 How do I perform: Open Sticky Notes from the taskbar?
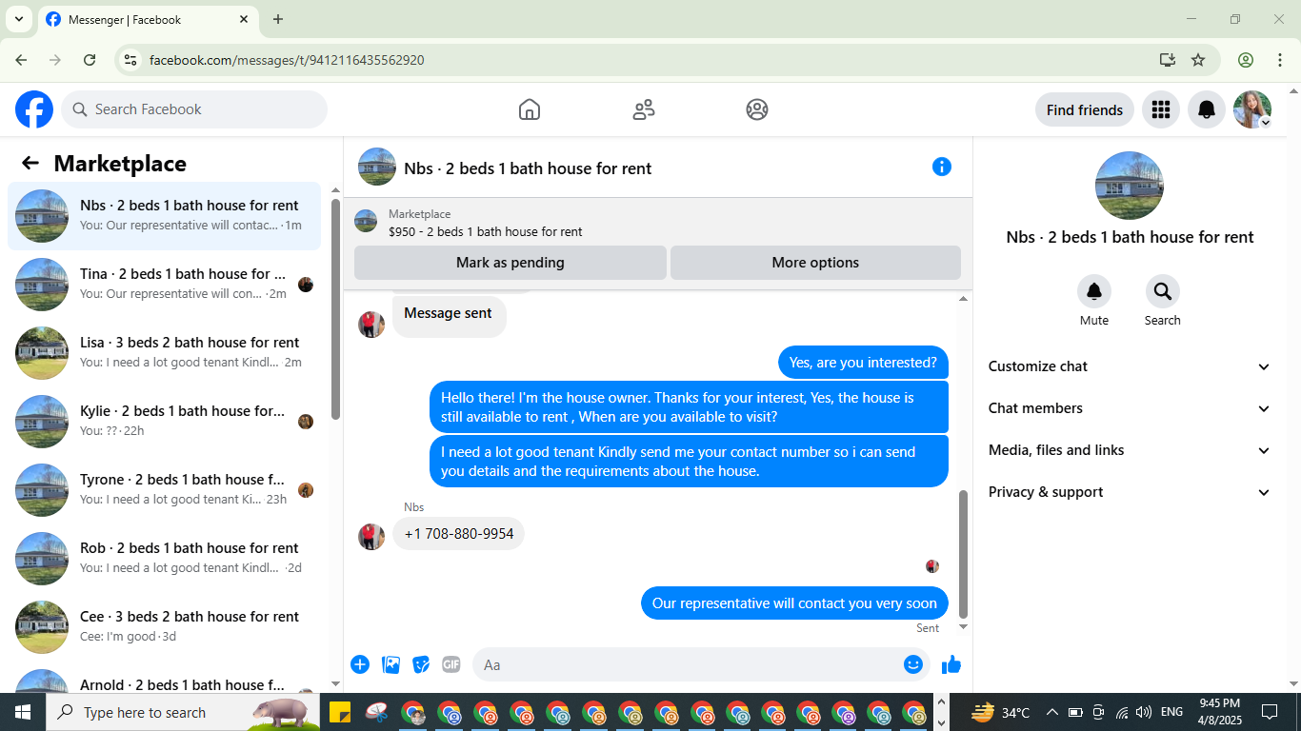coord(339,712)
